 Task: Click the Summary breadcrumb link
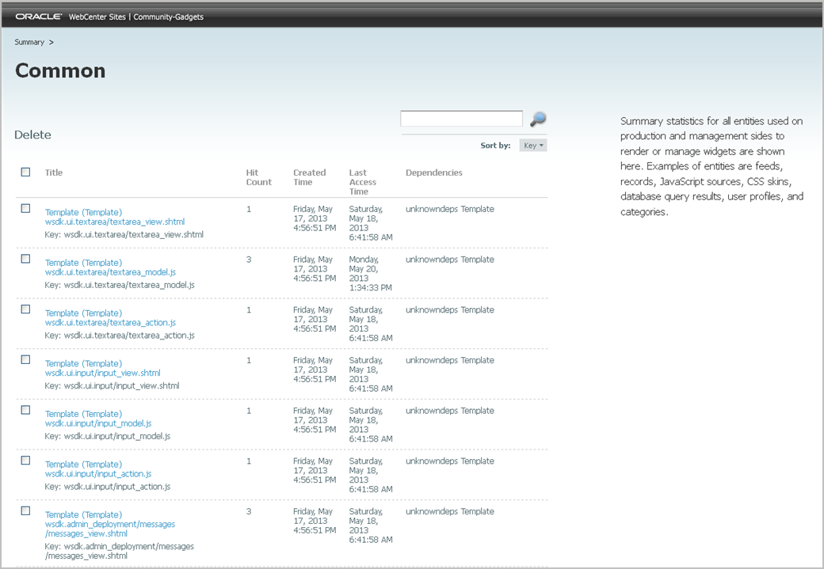coord(29,42)
